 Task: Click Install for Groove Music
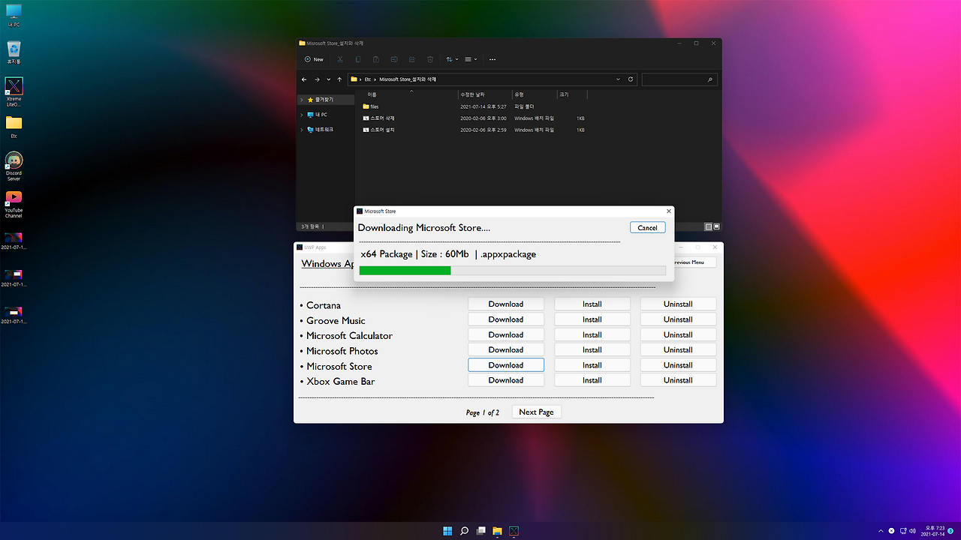592,319
